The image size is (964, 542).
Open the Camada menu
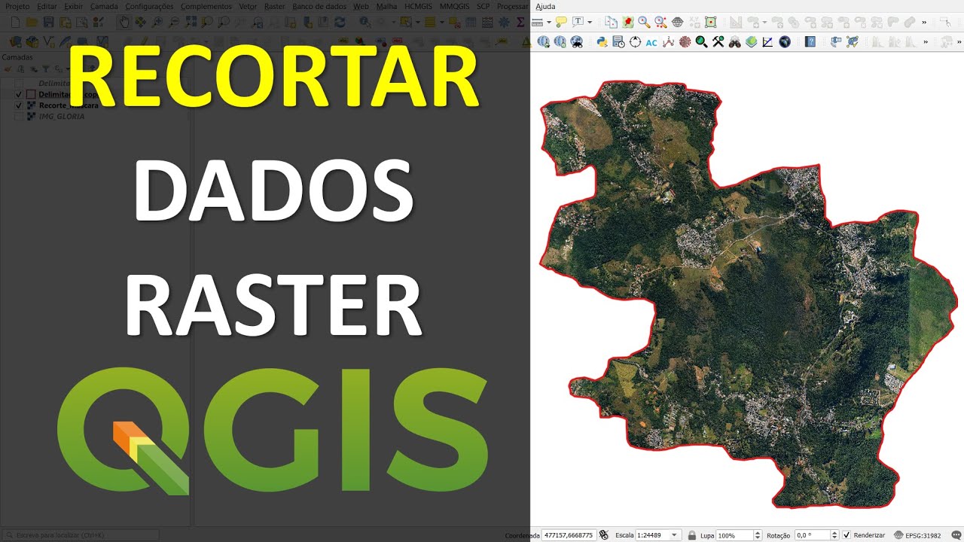pyautogui.click(x=104, y=6)
